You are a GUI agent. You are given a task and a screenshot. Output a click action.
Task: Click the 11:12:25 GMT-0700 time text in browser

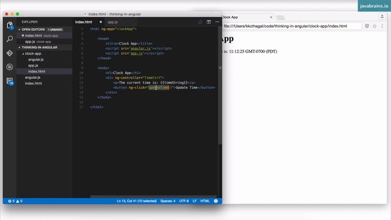click(x=253, y=51)
